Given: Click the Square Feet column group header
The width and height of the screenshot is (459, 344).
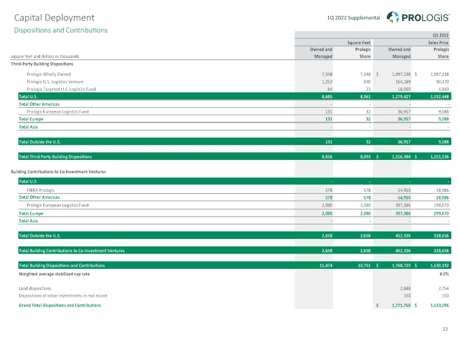Looking at the screenshot, I should tap(359, 43).
